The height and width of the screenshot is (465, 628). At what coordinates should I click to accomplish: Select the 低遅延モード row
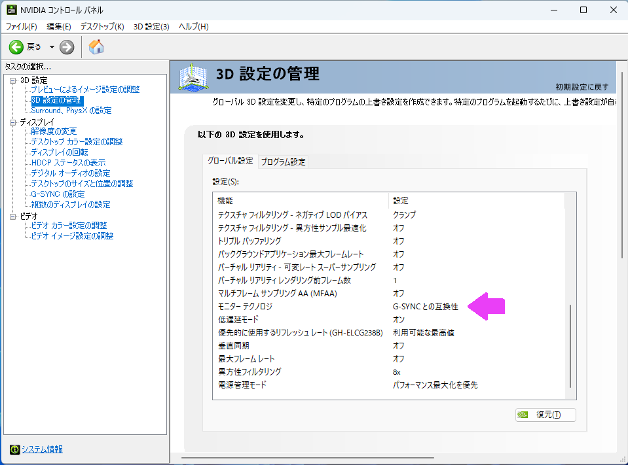click(388, 320)
